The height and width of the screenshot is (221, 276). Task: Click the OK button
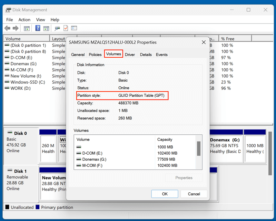coord(165,194)
